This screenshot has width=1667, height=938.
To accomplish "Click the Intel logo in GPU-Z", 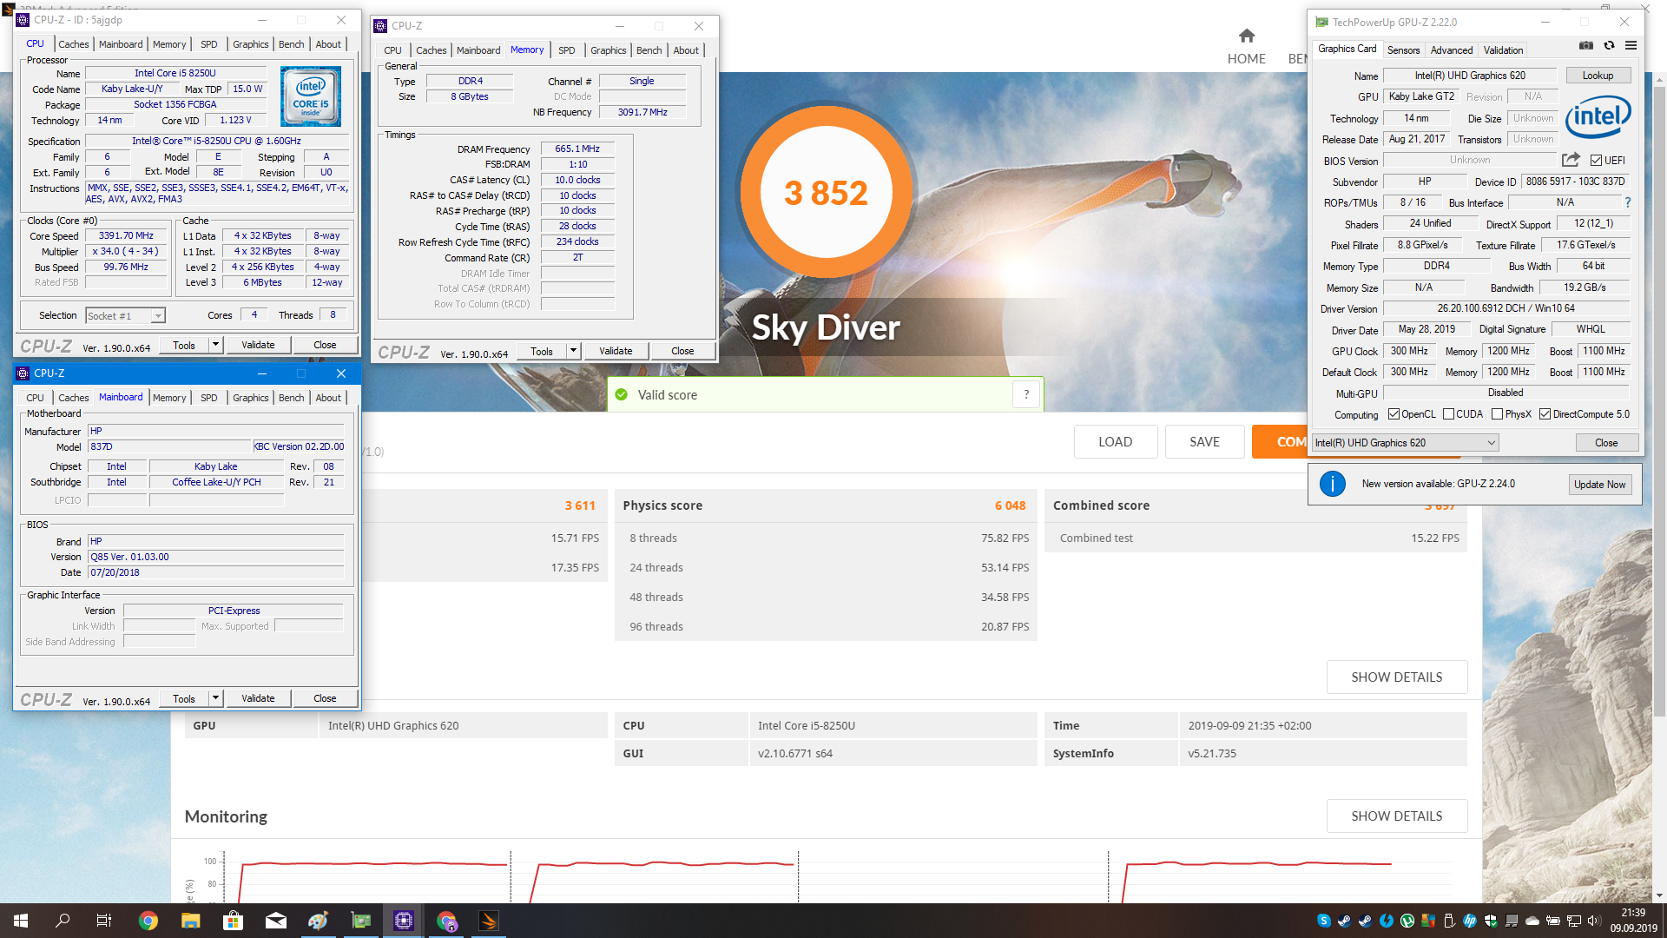I will 1598,117.
